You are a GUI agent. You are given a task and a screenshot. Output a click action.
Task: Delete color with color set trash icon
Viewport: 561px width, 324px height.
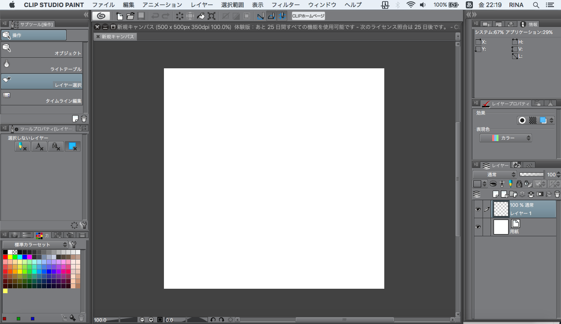pos(81,317)
